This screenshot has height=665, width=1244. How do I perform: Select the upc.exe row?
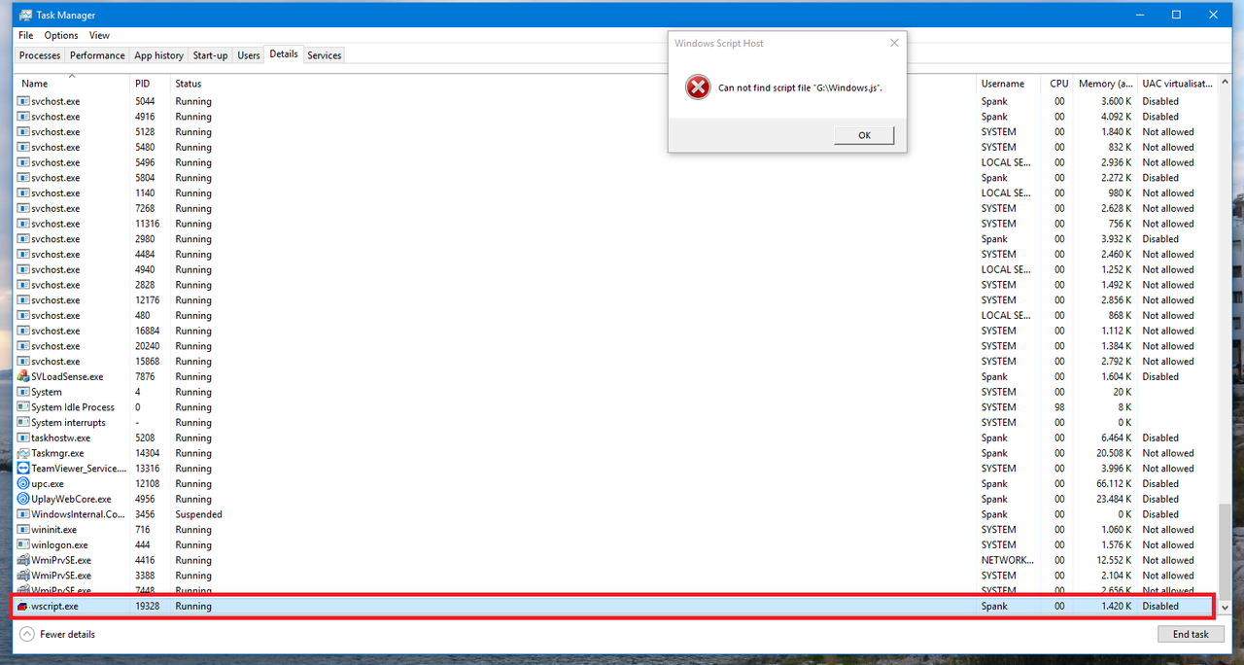(615, 483)
